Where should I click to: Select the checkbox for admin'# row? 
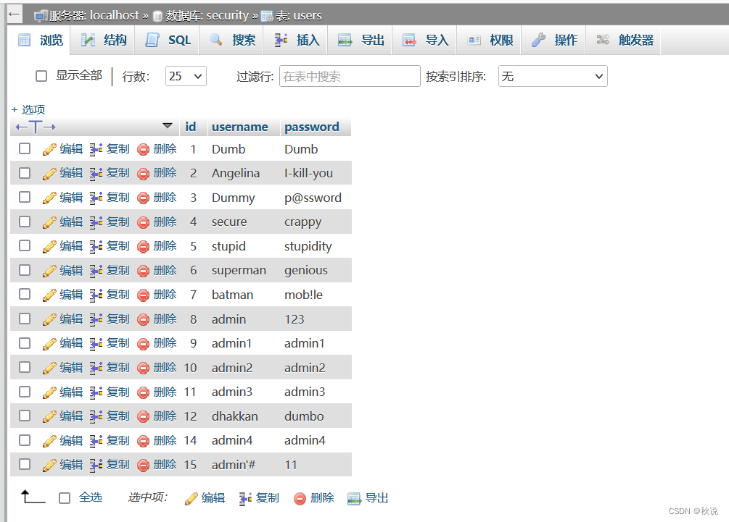tap(25, 464)
